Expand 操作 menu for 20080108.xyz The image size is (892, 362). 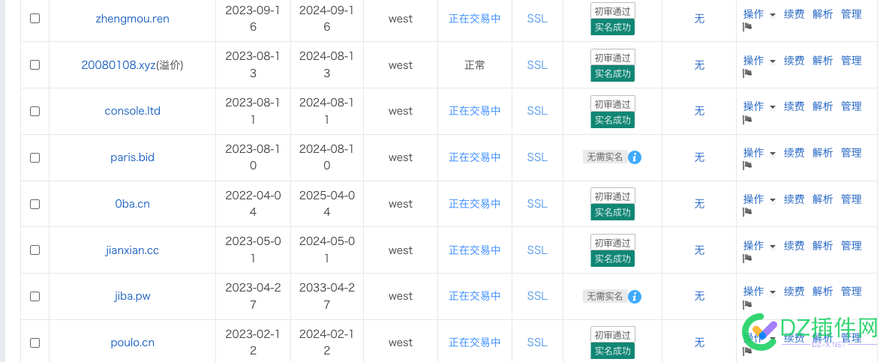click(x=759, y=60)
